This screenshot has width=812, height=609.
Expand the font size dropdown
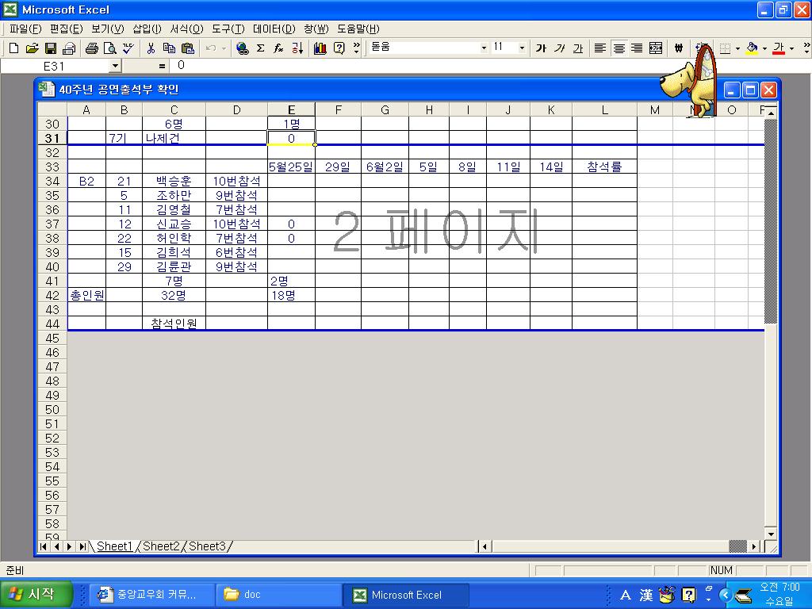tap(522, 48)
